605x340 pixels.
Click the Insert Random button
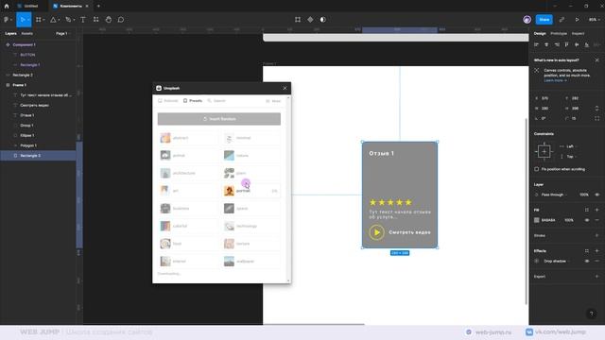pos(218,119)
